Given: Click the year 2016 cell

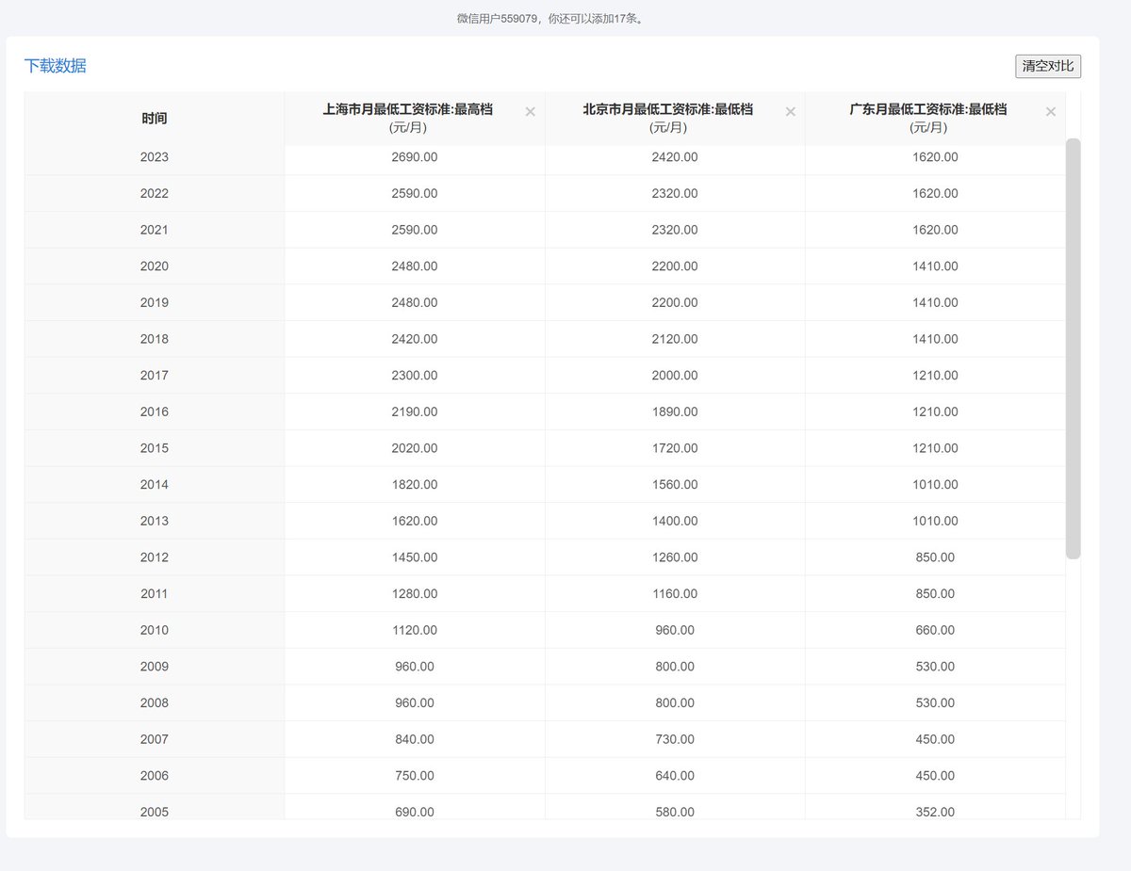Looking at the screenshot, I should (x=155, y=411).
